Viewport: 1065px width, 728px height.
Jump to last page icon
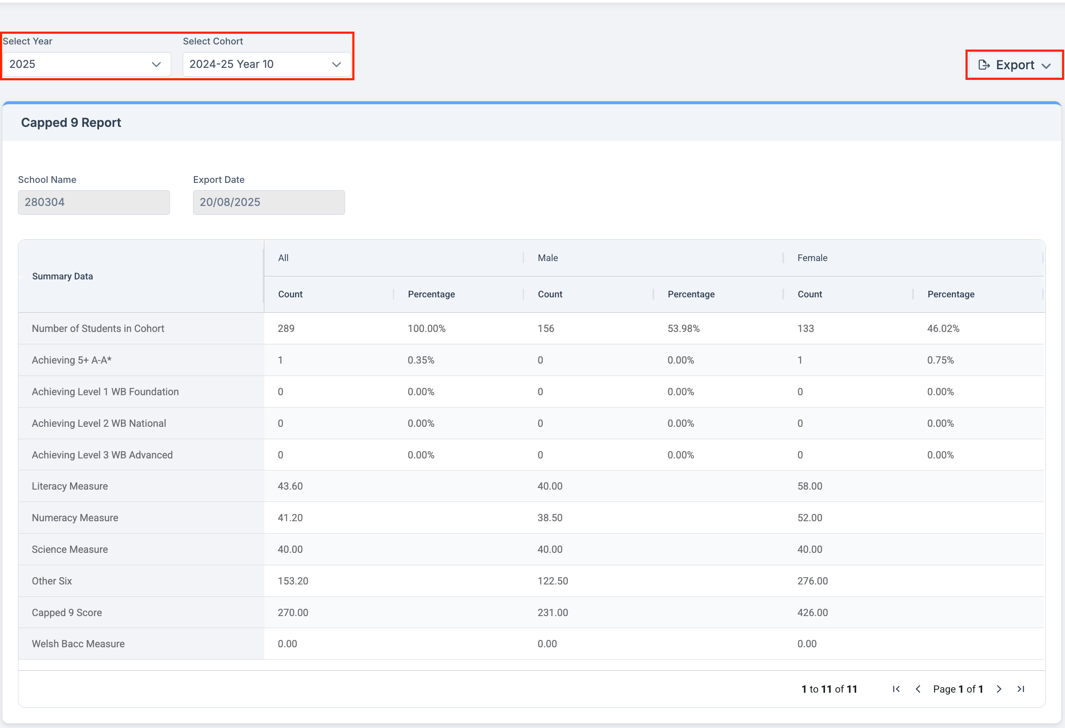tap(1021, 689)
